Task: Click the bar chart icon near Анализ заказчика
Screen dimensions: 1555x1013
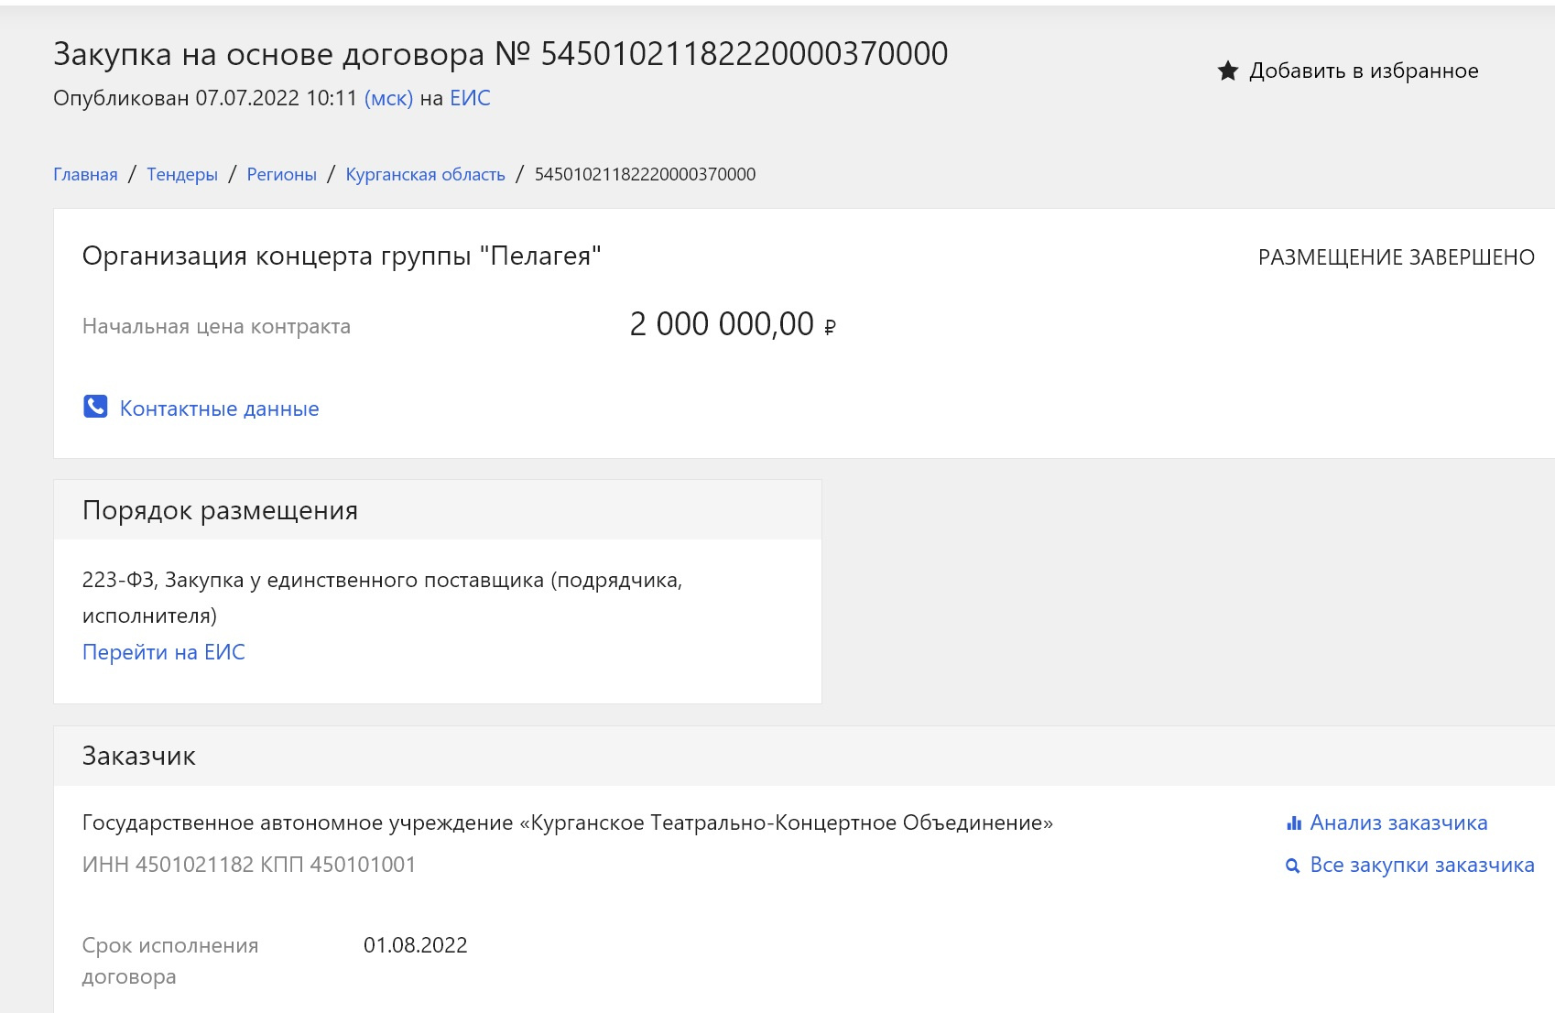Action: coord(1294,822)
